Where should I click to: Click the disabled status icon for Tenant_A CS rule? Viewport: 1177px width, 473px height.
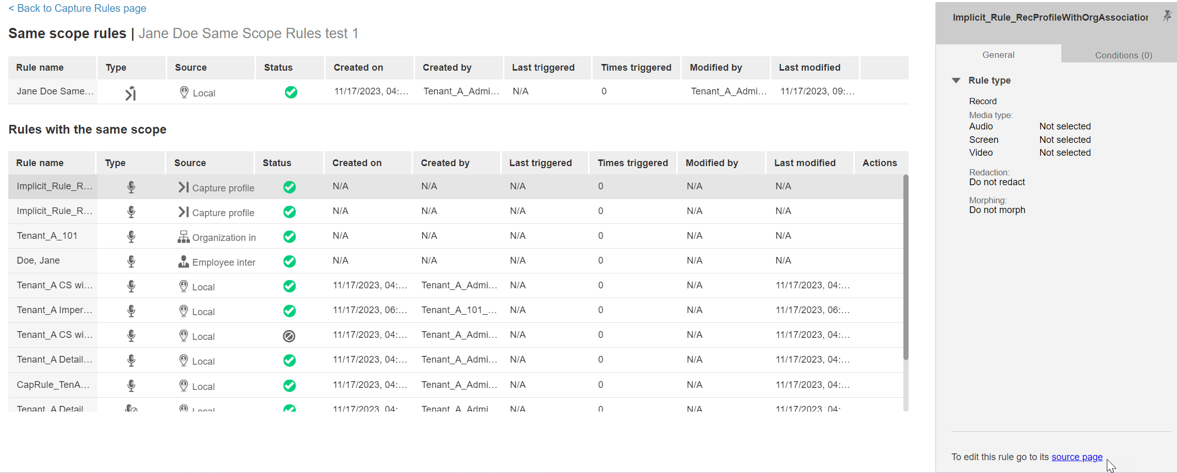click(289, 336)
